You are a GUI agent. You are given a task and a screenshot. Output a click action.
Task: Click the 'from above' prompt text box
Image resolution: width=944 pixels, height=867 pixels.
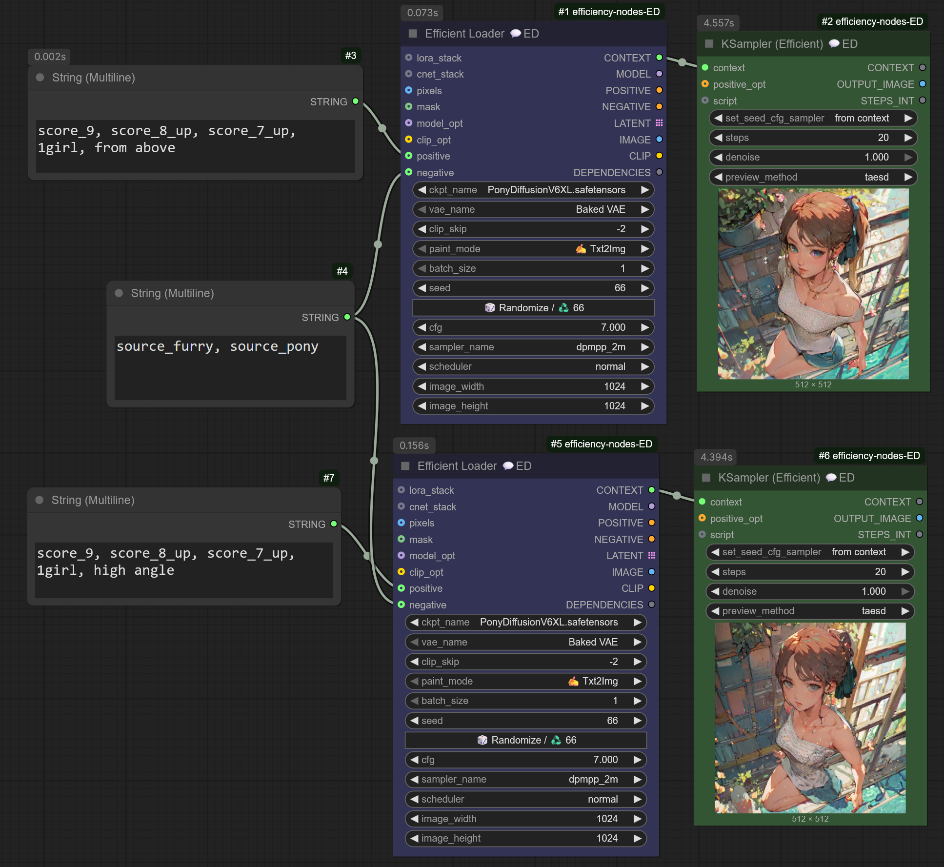pyautogui.click(x=195, y=145)
